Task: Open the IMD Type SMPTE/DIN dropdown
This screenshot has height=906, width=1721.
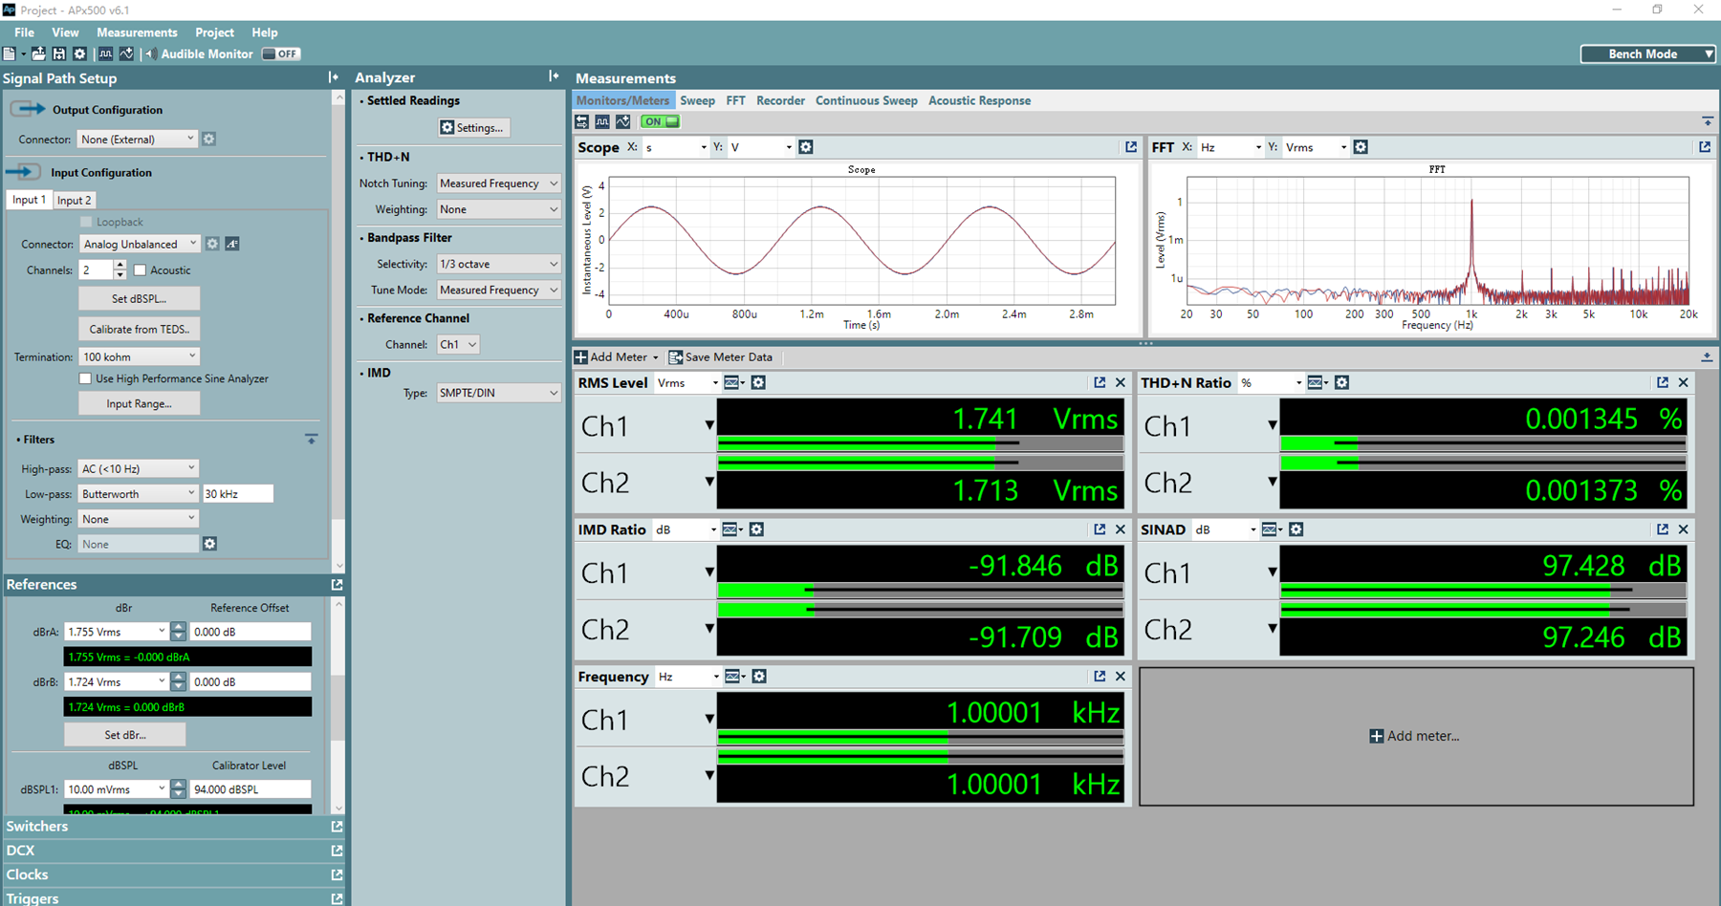Action: click(x=498, y=393)
